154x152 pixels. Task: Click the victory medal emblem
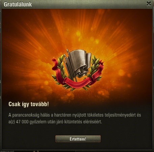[x=78, y=70]
